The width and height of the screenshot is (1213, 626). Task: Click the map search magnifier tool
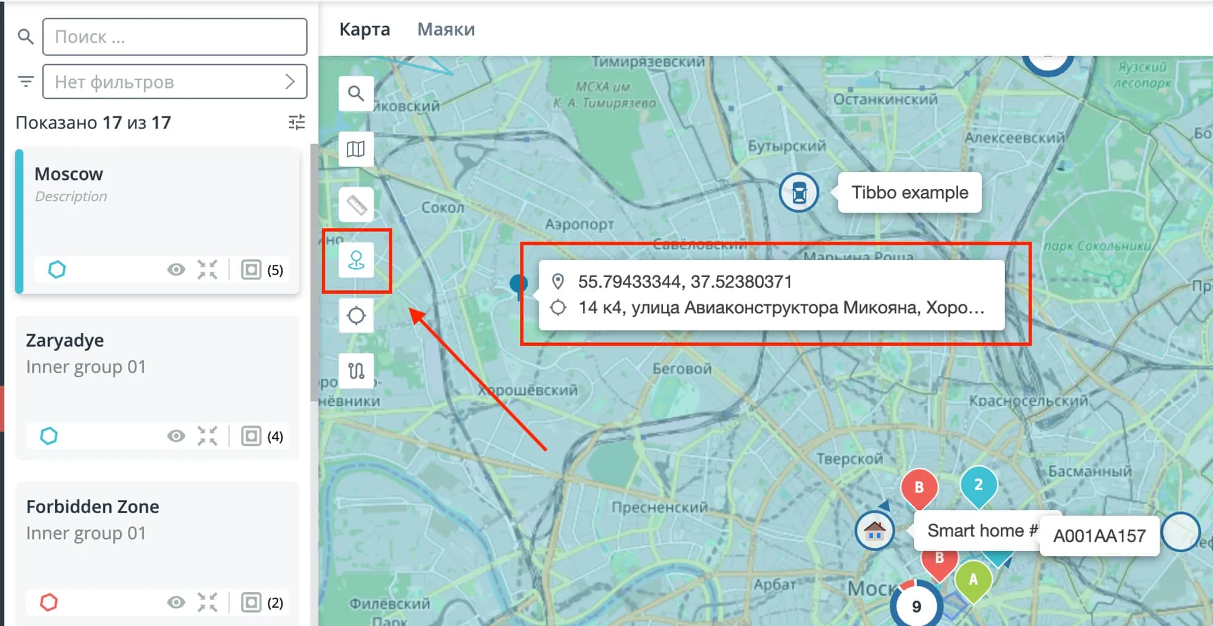(356, 93)
